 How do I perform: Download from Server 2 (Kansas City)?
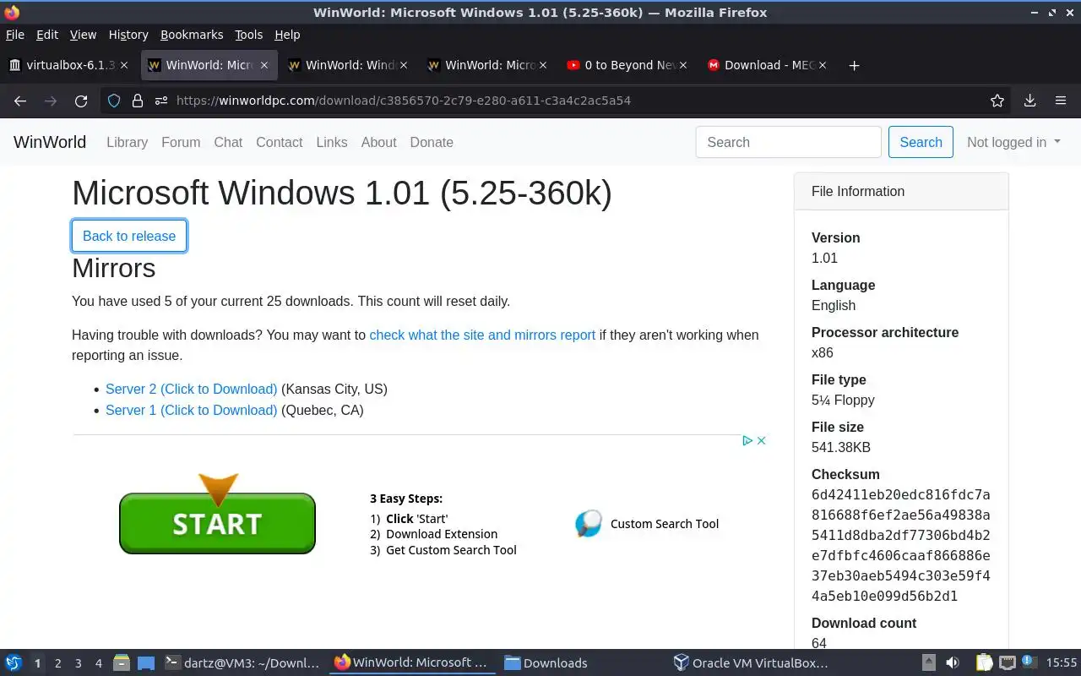191,390
